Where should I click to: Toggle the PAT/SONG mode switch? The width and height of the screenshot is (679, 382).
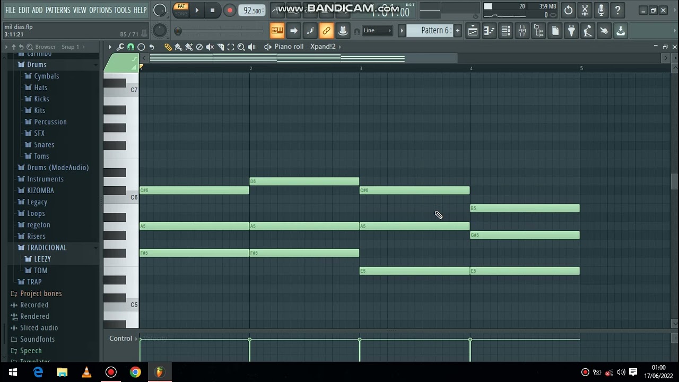(181, 10)
